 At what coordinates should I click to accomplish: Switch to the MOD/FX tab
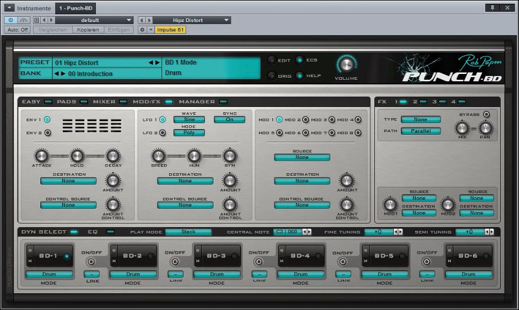[x=152, y=102]
